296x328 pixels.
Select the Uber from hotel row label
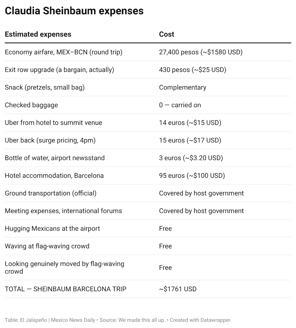coord(54,123)
